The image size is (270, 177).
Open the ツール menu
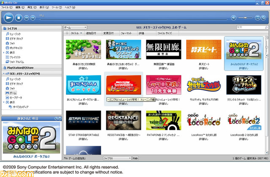pyautogui.click(x=57, y=8)
